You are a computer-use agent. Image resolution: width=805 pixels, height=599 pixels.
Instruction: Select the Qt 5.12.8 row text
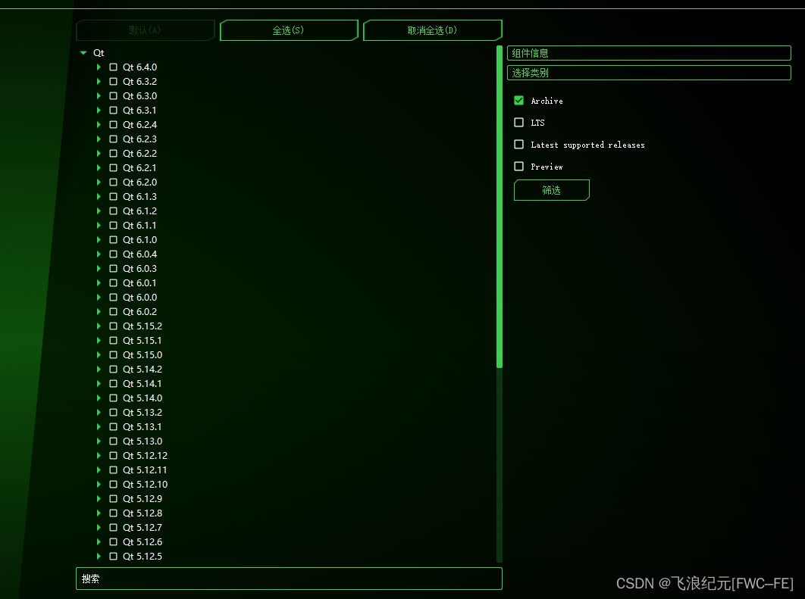click(x=143, y=513)
